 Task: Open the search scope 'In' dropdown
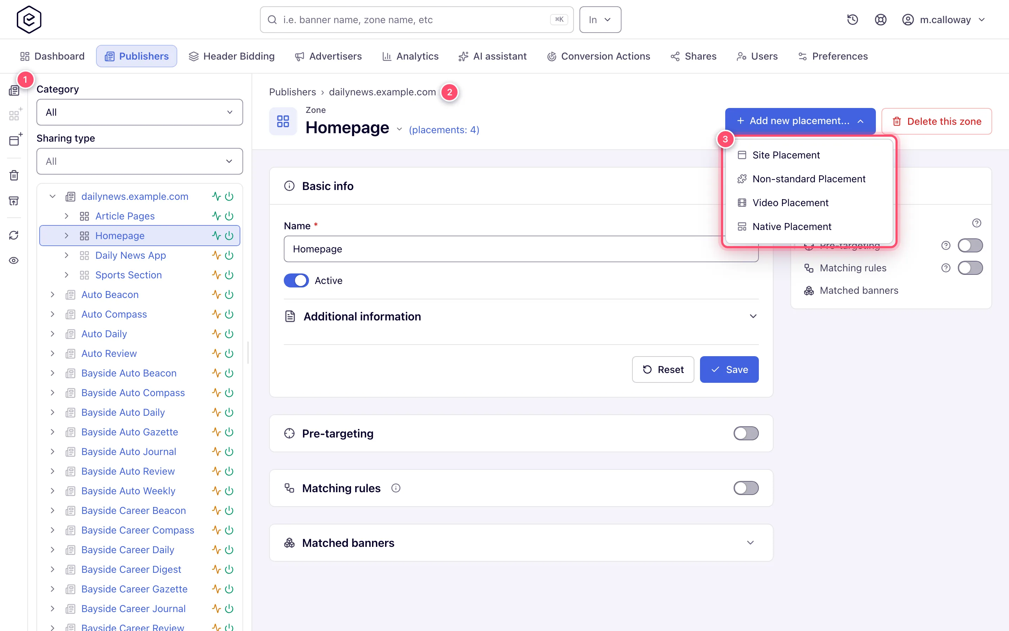[600, 20]
